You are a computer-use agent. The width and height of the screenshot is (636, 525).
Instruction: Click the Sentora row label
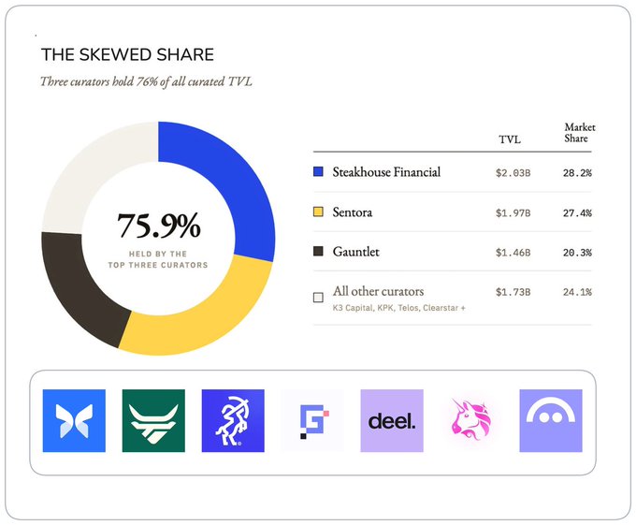pyautogui.click(x=352, y=212)
